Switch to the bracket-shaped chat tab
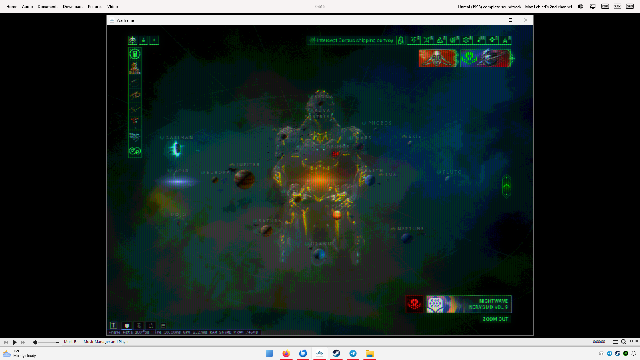This screenshot has width=640, height=360. [x=151, y=325]
